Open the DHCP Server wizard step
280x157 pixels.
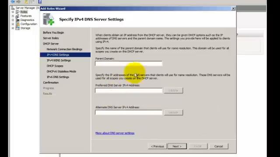tap(51, 44)
